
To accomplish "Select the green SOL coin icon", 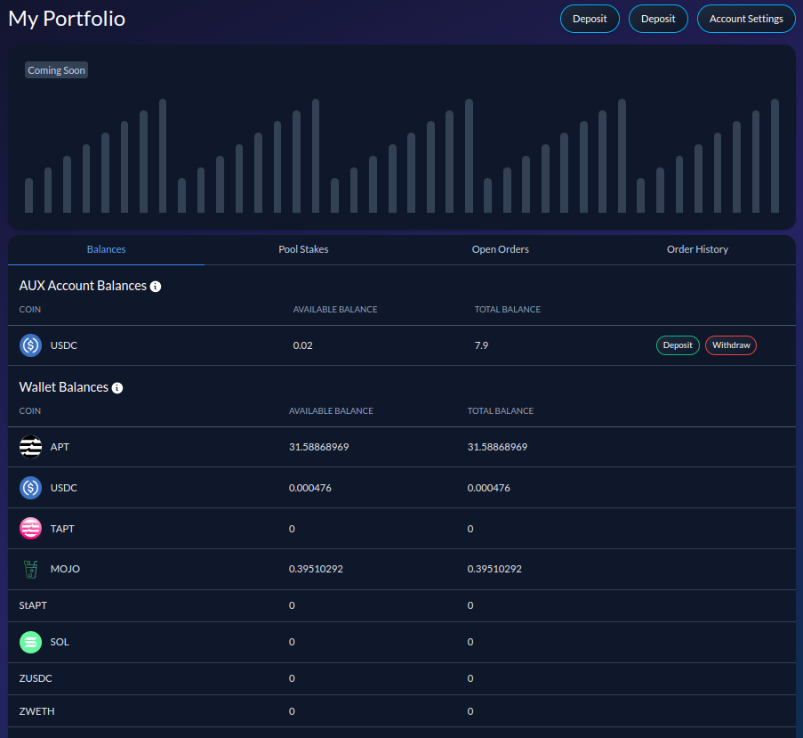I will pos(31,642).
